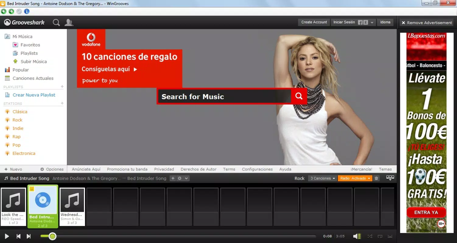Select Playlists in sidebar
This screenshot has width=457, height=243.
(x=29, y=53)
